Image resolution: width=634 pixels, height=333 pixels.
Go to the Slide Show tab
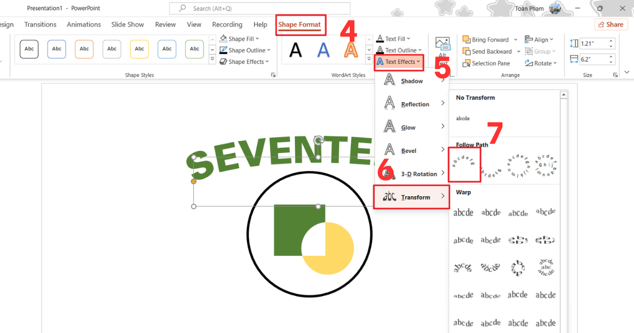(127, 24)
